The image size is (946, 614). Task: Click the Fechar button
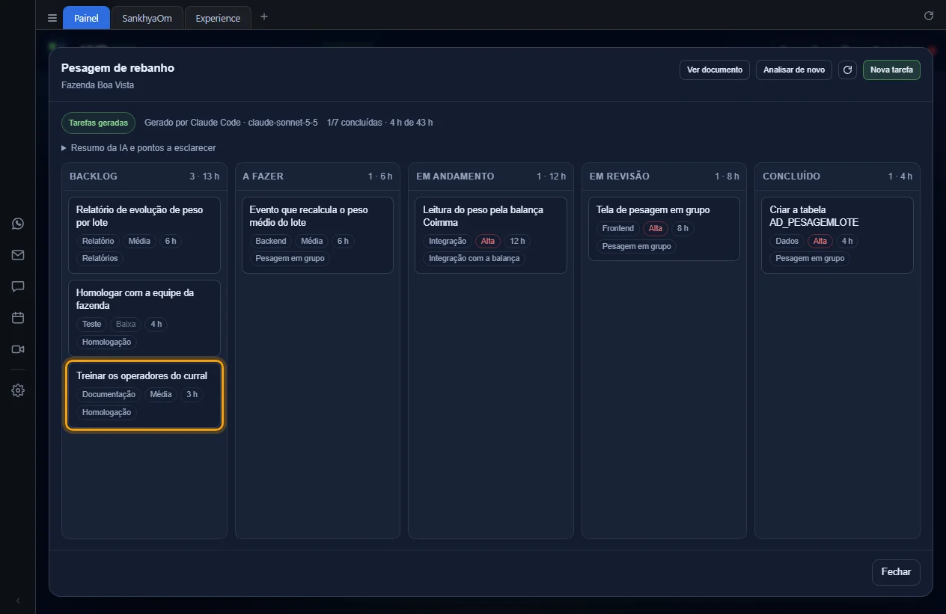tap(896, 572)
